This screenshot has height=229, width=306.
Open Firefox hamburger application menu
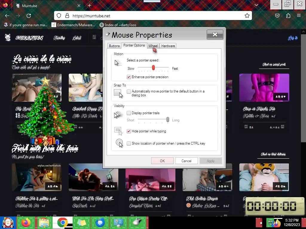(x=299, y=16)
